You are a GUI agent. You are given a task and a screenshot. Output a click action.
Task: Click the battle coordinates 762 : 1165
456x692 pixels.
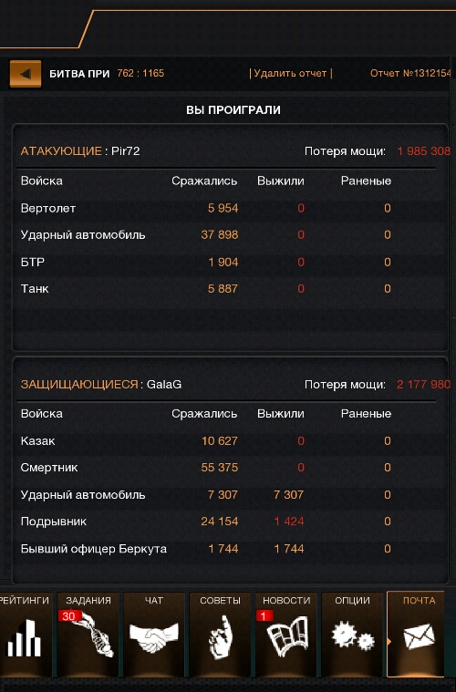[140, 73]
